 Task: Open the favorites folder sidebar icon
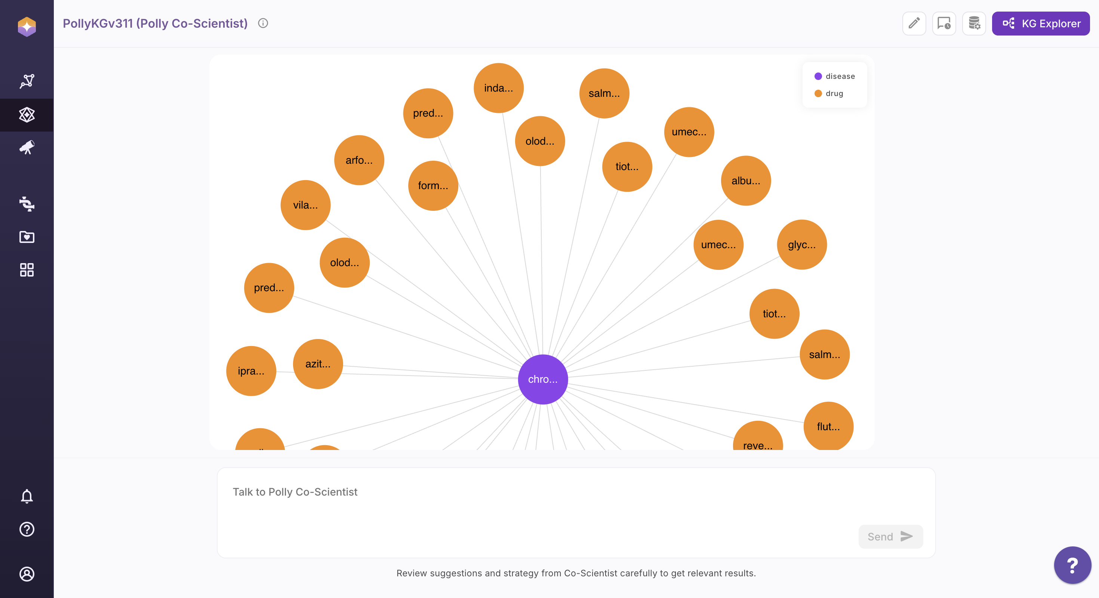(x=27, y=237)
